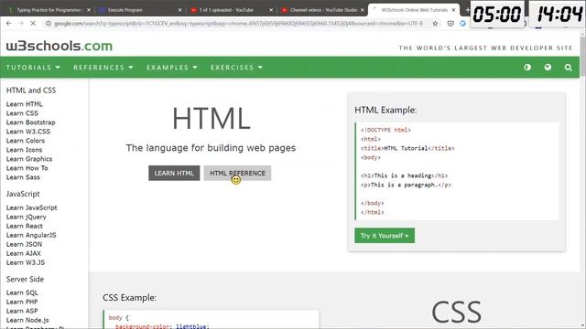This screenshot has height=329, width=586.
Task: Toggle the W3Schools dark mode contrast icon
Action: [527, 67]
